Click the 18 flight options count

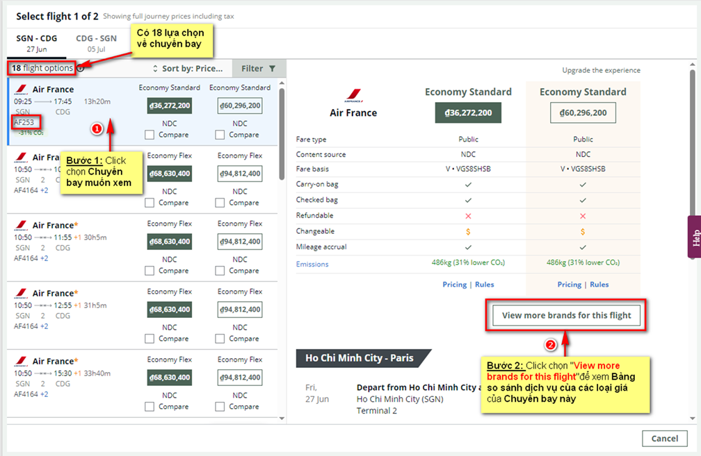[42, 68]
